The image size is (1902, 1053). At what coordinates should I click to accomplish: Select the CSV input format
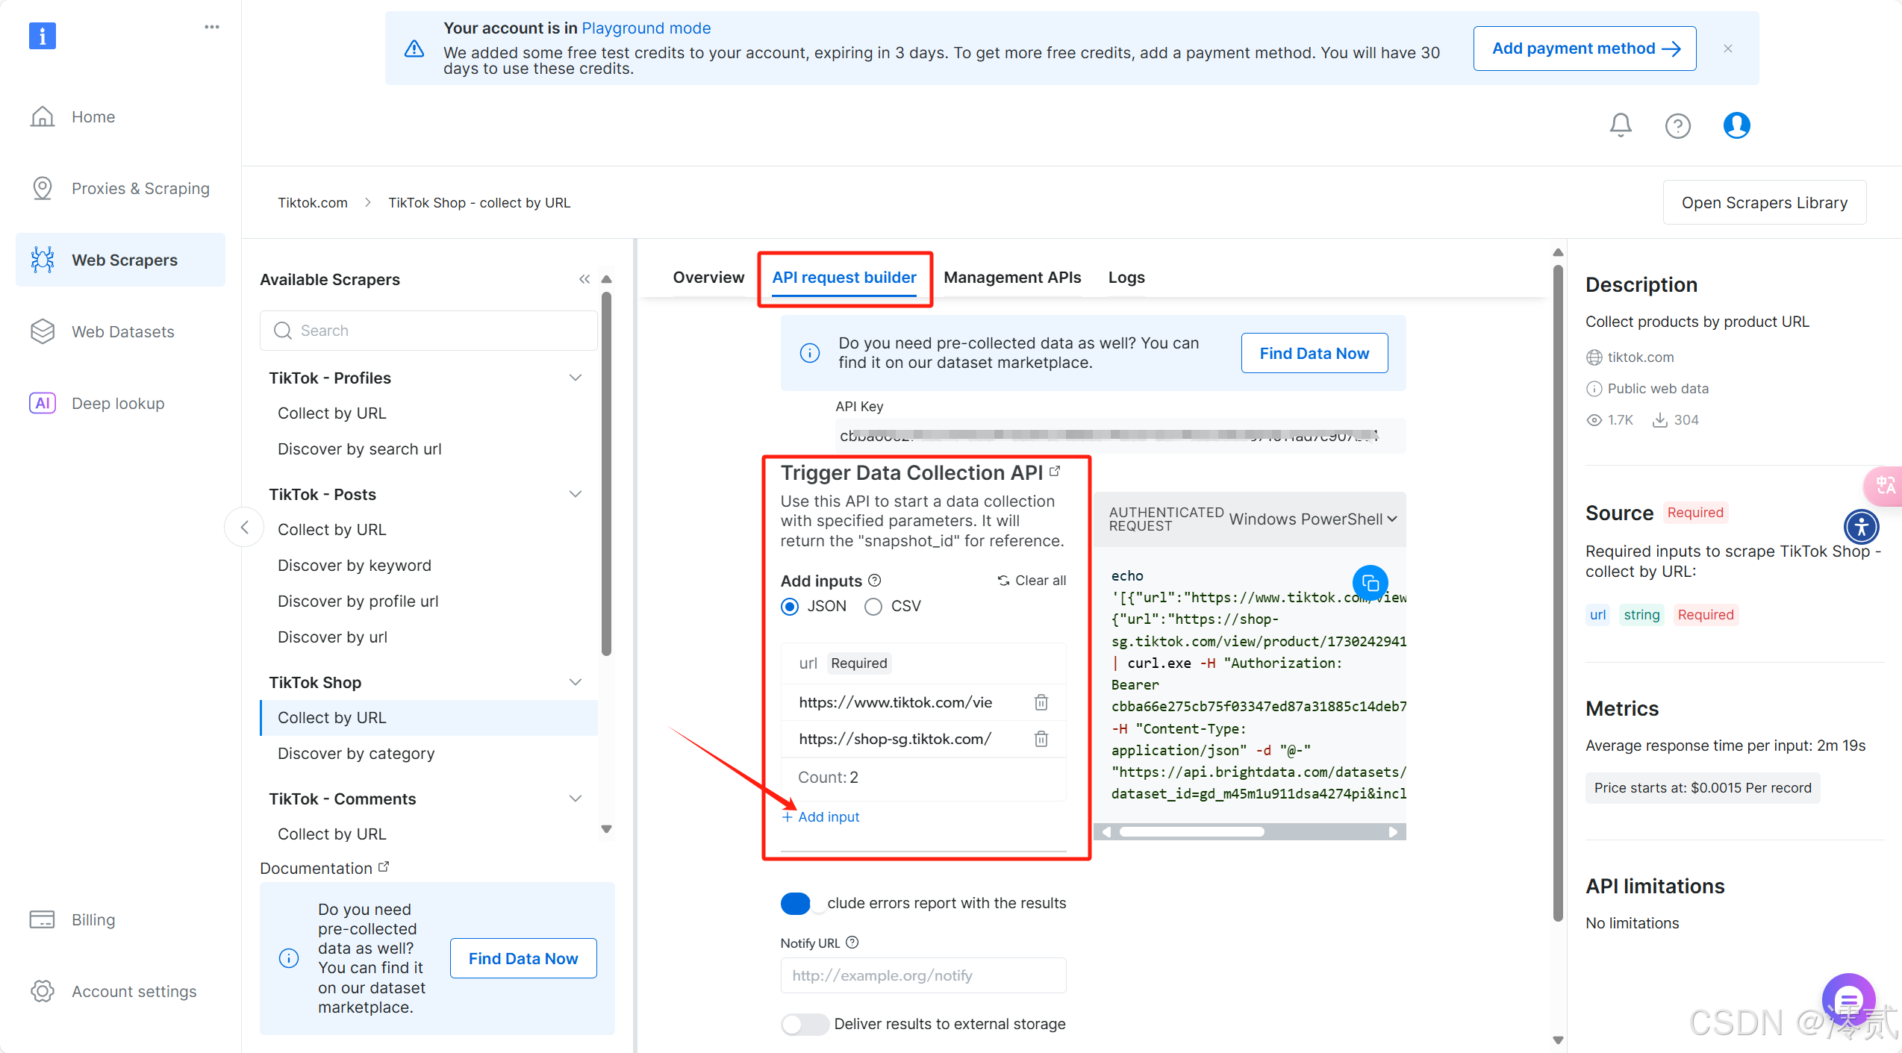click(x=873, y=606)
